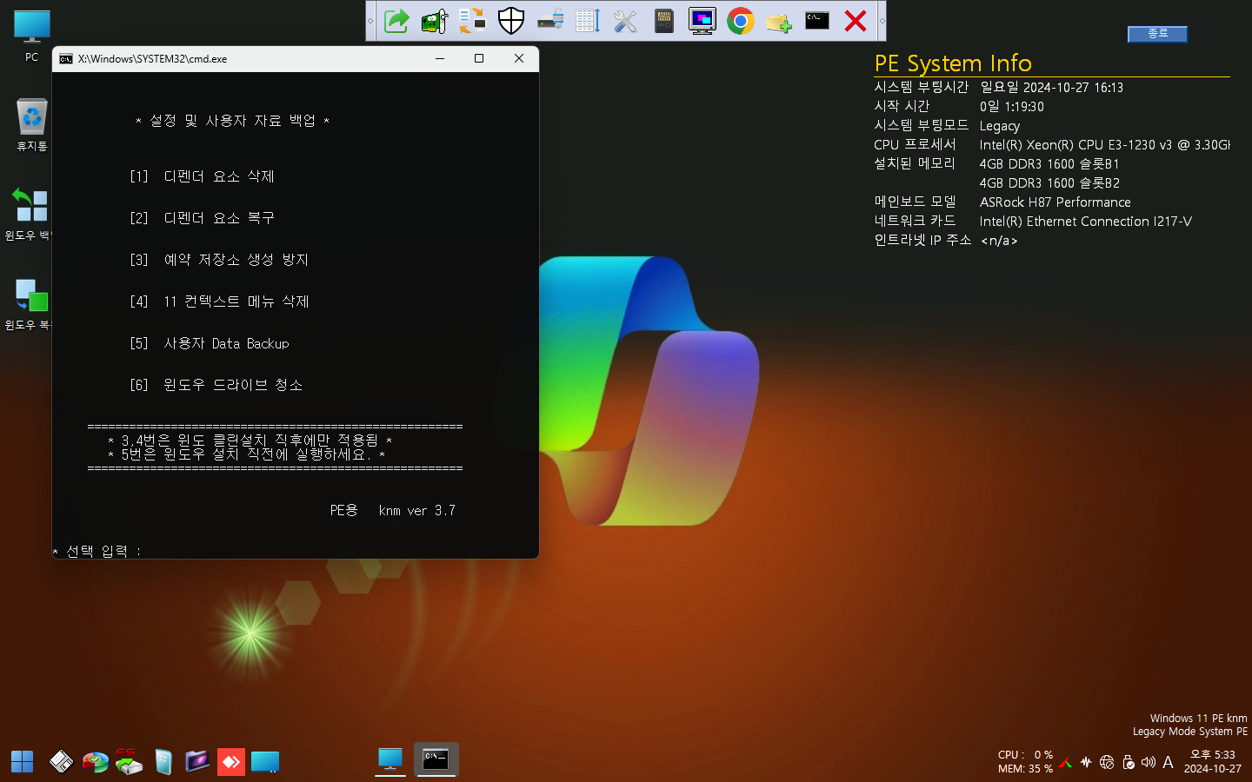Image resolution: width=1252 pixels, height=782 pixels.
Task: Click the blue Windows book icon on taskbar
Action: click(x=163, y=761)
